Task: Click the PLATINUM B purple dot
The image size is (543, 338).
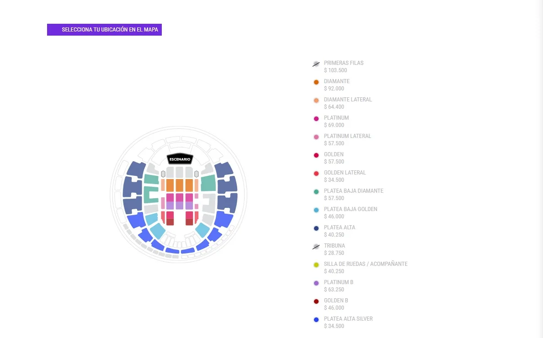Action: coord(316,283)
